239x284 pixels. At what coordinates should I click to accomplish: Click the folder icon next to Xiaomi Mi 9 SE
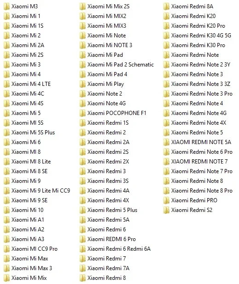click(6, 200)
